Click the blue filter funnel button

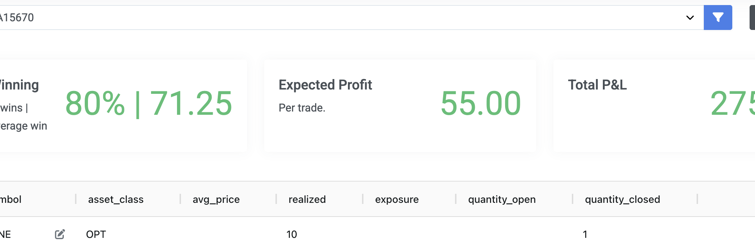pos(718,17)
